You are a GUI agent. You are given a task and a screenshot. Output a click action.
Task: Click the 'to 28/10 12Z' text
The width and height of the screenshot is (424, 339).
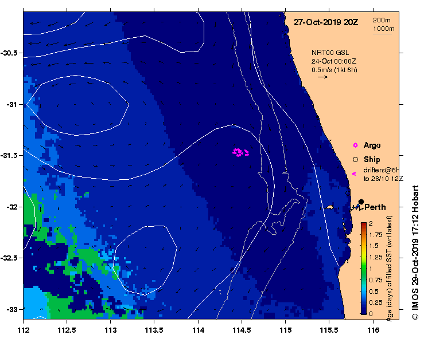pyautogui.click(x=383, y=179)
